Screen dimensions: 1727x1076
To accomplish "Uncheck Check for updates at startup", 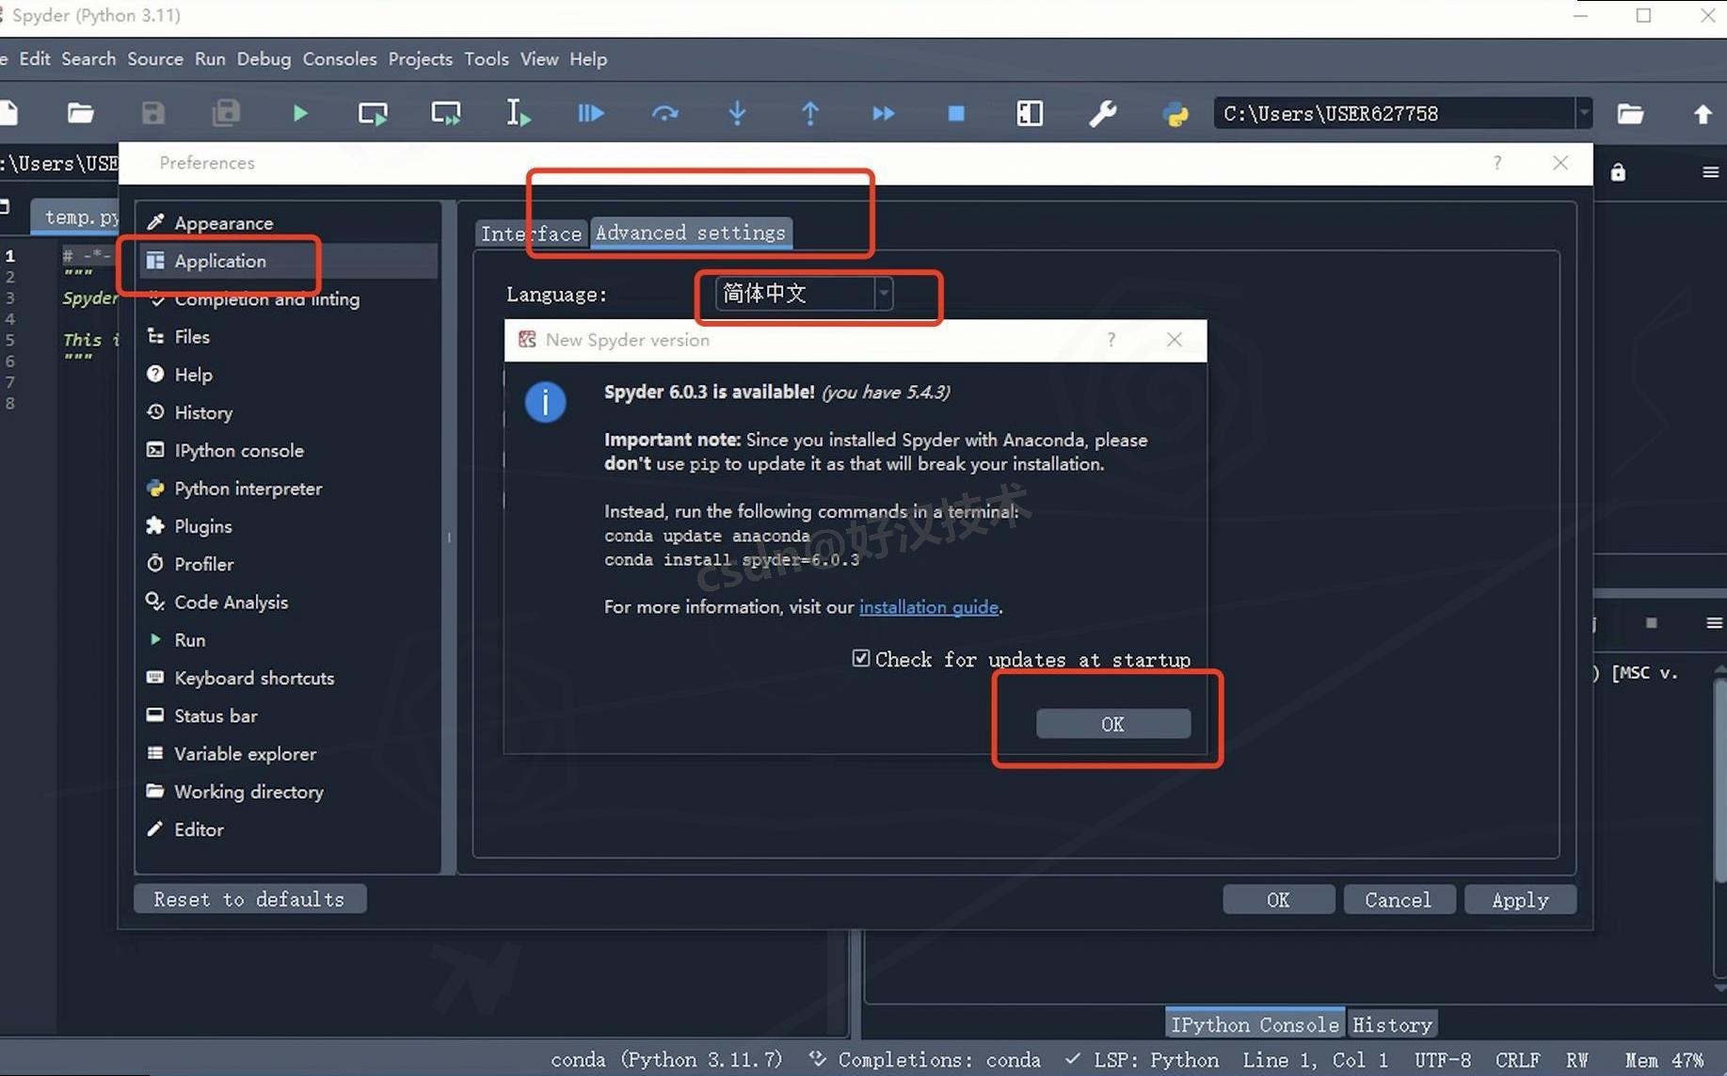I will click(860, 658).
